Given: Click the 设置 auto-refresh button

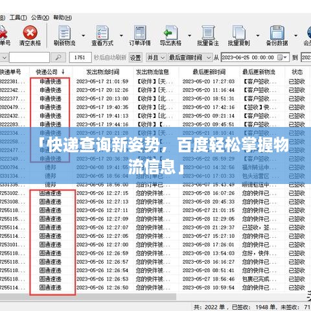Looking at the screenshot, I should [135, 58].
